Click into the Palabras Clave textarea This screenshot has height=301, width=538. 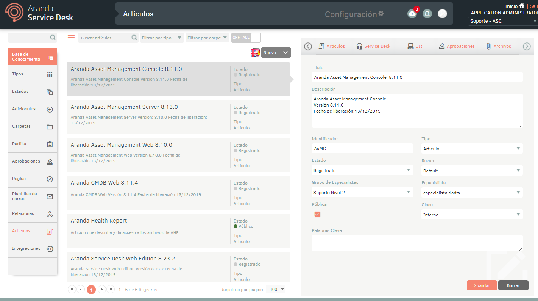point(417,243)
